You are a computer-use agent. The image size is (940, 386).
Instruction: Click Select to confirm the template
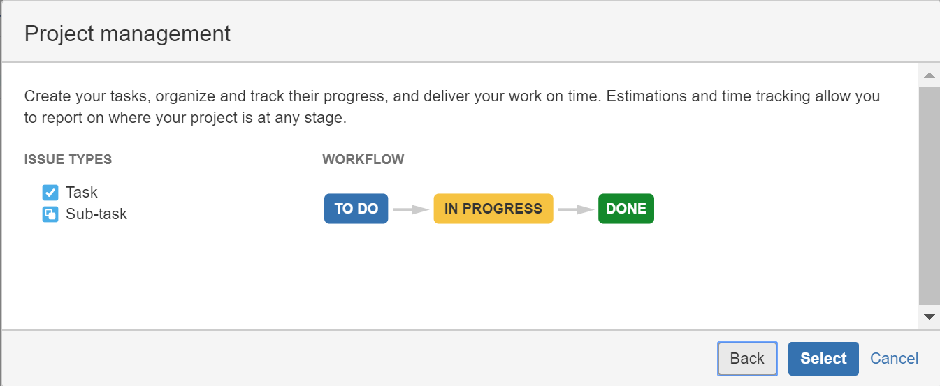pyautogui.click(x=823, y=359)
